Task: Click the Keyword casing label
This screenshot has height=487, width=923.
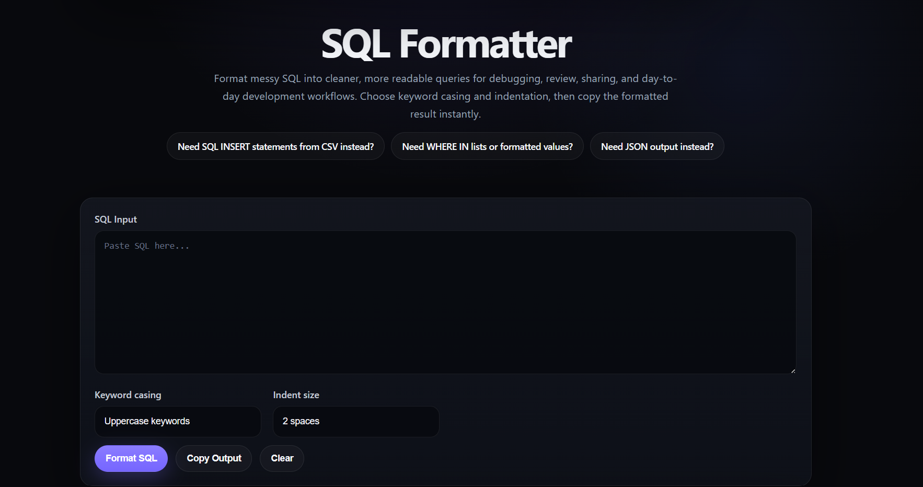Action: click(x=128, y=395)
